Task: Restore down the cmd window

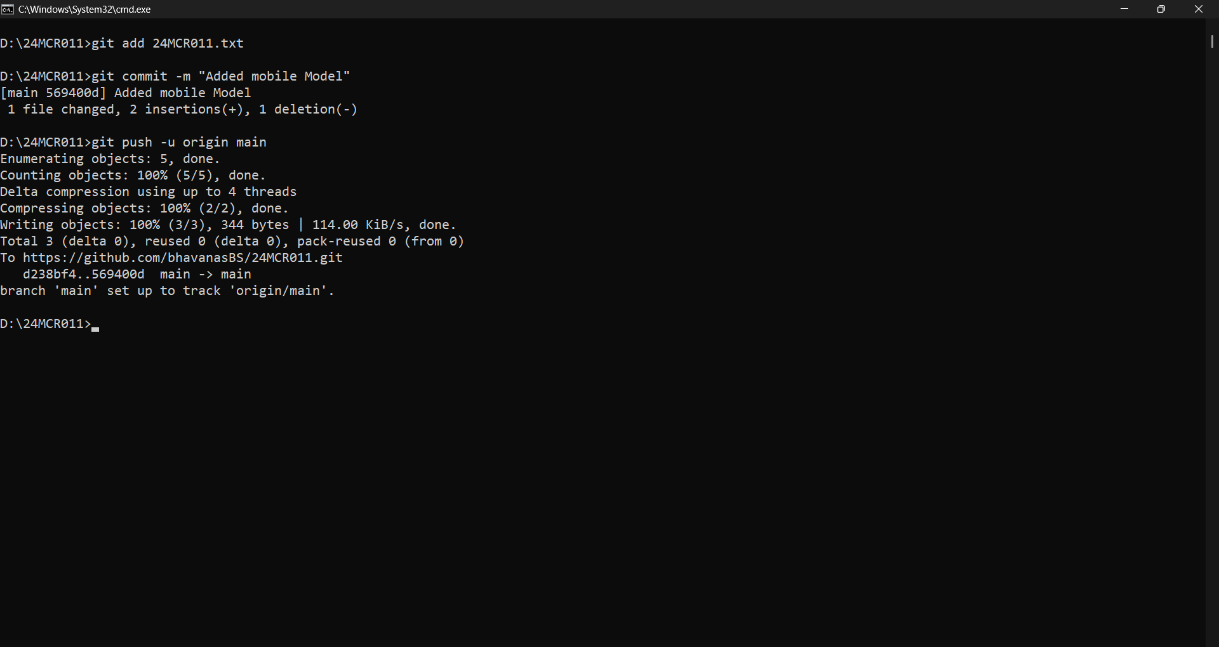Action: click(1161, 9)
